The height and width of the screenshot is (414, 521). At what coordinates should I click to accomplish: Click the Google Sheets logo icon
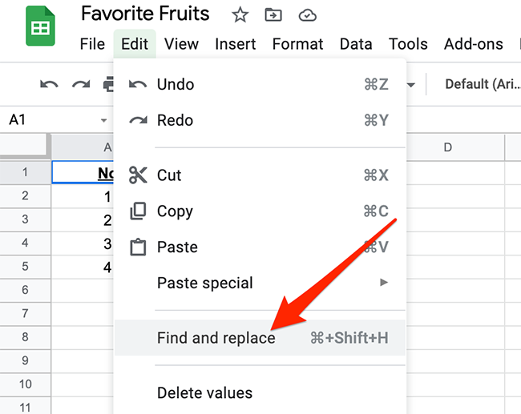(x=38, y=31)
